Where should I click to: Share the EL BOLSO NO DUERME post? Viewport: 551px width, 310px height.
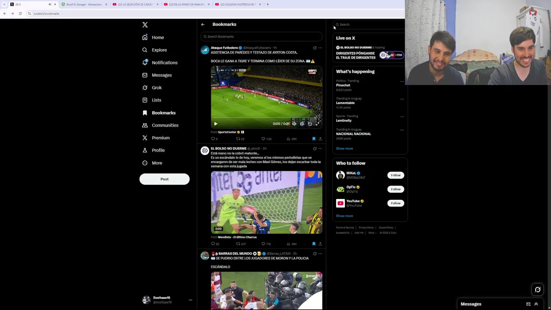(320, 244)
